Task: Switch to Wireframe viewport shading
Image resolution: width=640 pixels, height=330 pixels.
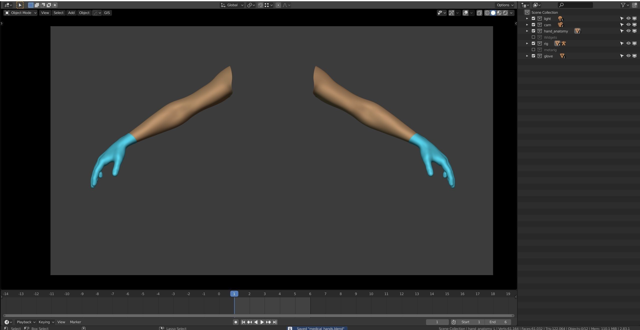Action: (487, 13)
